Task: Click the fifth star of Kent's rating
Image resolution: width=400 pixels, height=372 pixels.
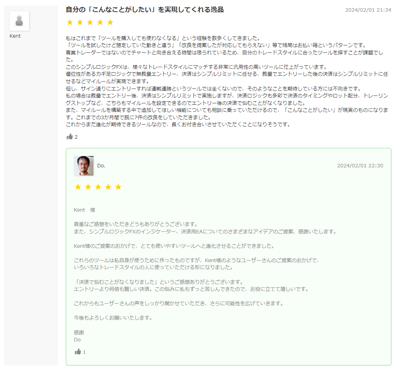Action: (x=110, y=22)
